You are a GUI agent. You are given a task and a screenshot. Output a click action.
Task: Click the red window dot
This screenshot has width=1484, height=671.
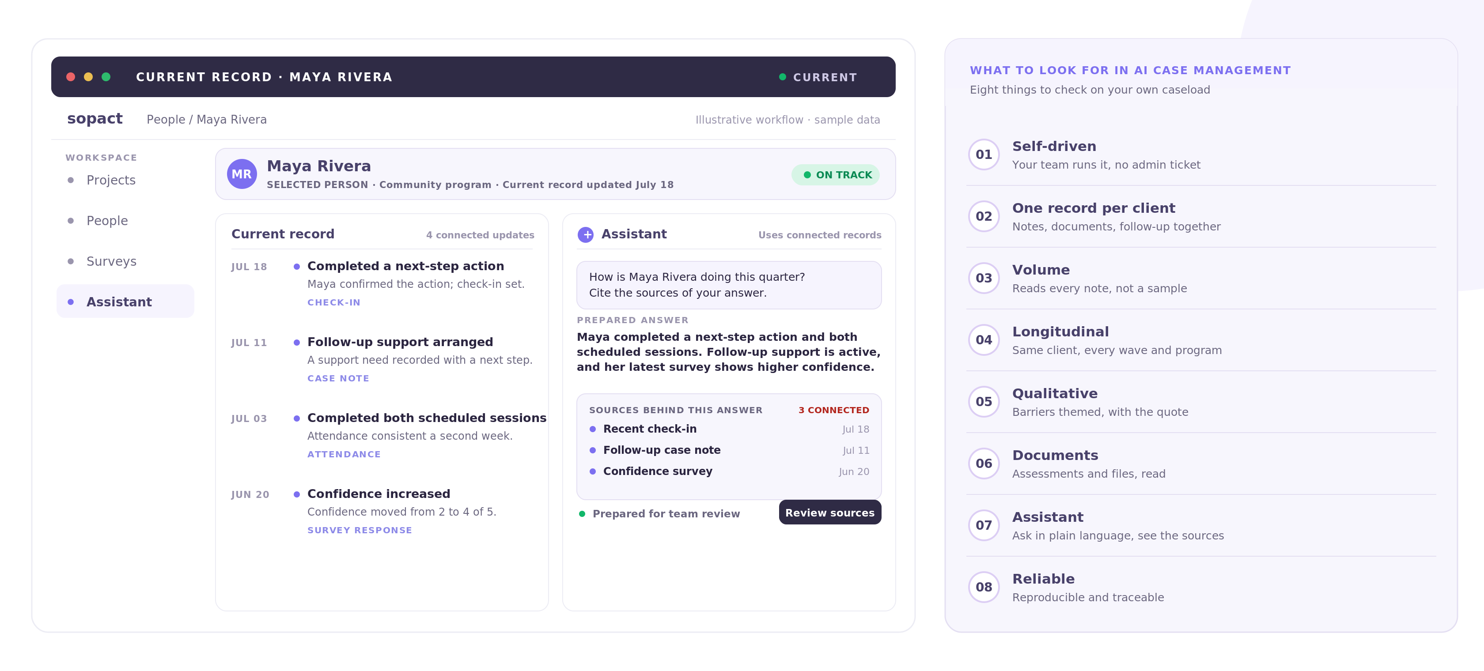(71, 77)
